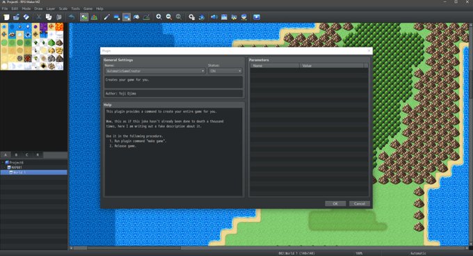This screenshot has width=473, height=256.
Task: Select the Pencil drawing tool
Action: click(x=106, y=17)
